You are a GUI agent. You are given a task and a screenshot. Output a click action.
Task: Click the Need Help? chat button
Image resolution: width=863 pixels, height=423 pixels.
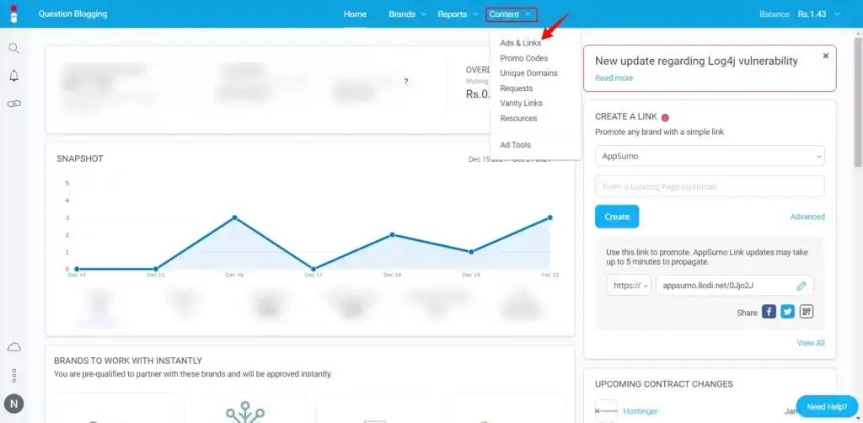pyautogui.click(x=828, y=407)
